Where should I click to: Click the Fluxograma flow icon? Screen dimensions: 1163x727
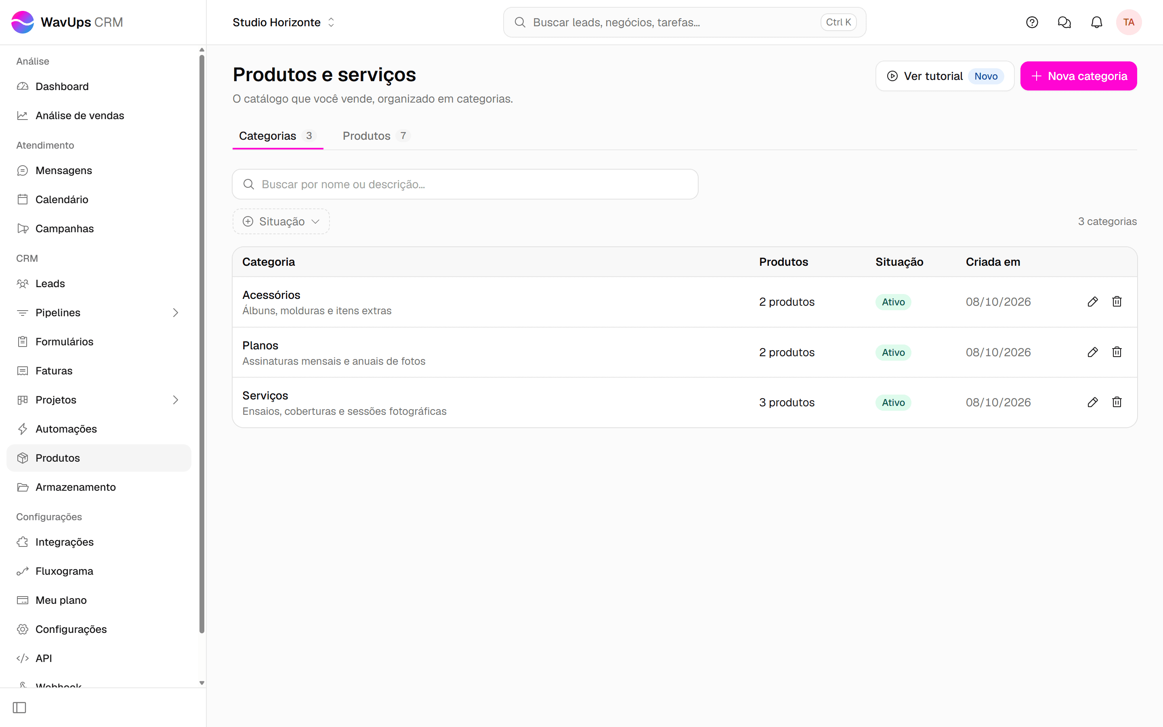(23, 571)
